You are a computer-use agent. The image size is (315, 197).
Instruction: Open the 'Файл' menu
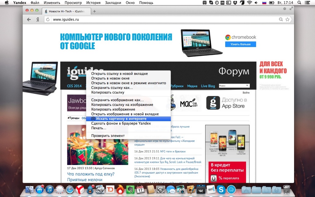click(x=35, y=2)
